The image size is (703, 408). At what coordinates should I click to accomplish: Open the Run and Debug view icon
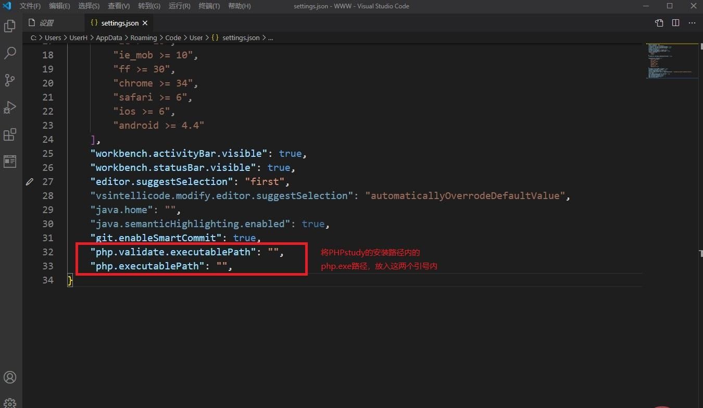pyautogui.click(x=10, y=107)
